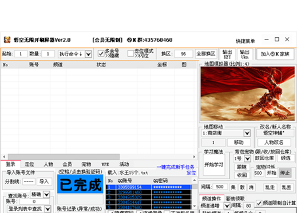Open the 1号 pet slot dropdown

pos(247,159)
